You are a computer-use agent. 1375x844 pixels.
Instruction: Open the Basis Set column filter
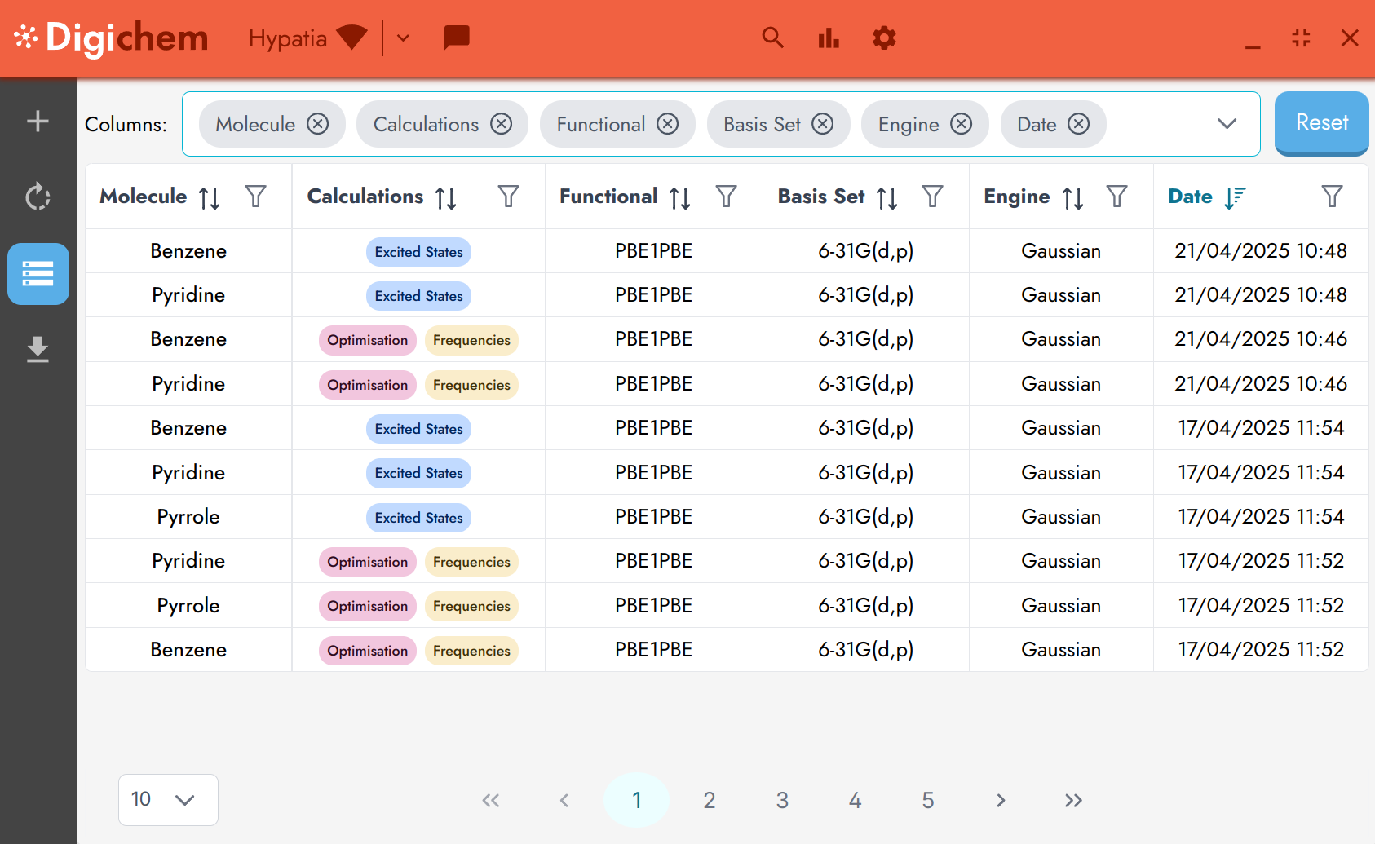tap(933, 196)
